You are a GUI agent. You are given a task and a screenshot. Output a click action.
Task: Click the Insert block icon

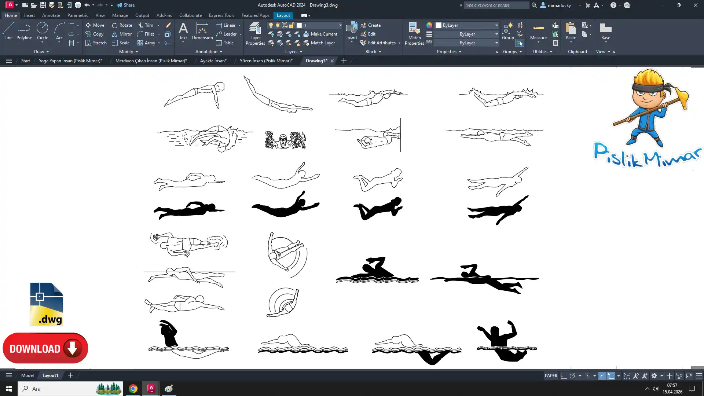351,29
